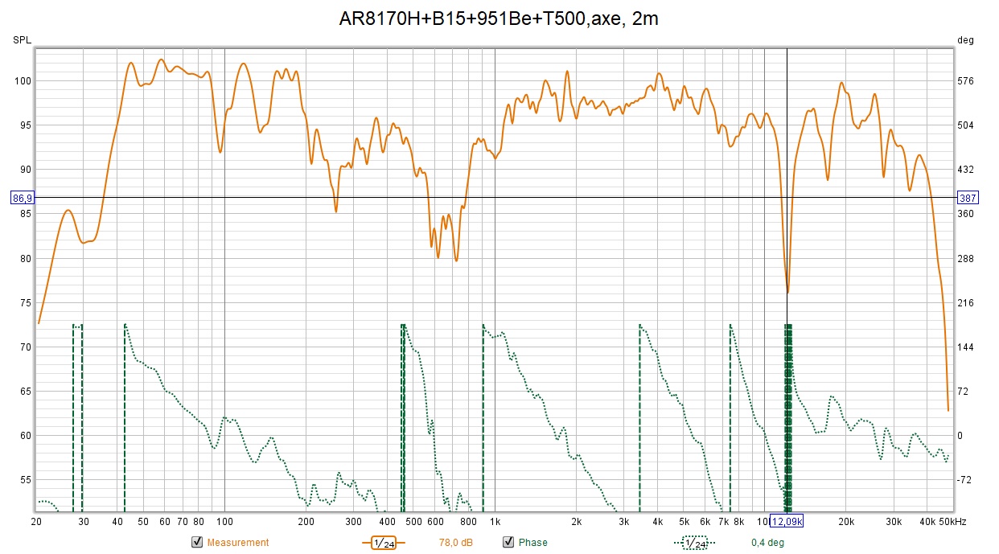The width and height of the screenshot is (999, 554).
Task: Click the green dotted 1/24 smoothing icon
Action: pos(694,543)
